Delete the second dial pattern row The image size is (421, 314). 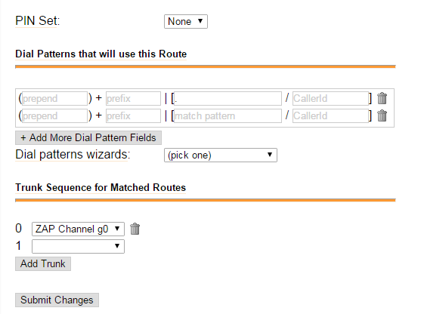(x=382, y=115)
